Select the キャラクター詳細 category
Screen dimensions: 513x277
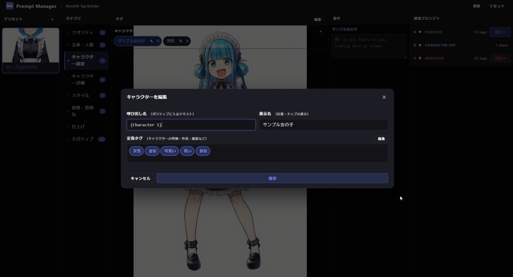(x=86, y=80)
